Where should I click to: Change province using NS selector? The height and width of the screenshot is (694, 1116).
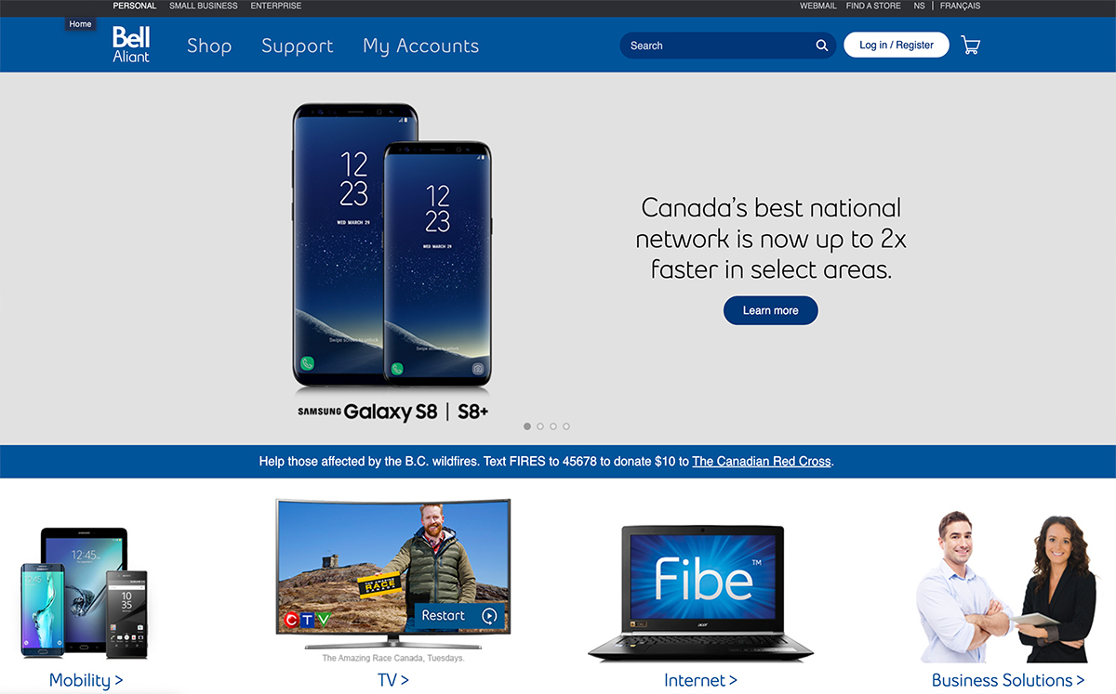click(919, 6)
